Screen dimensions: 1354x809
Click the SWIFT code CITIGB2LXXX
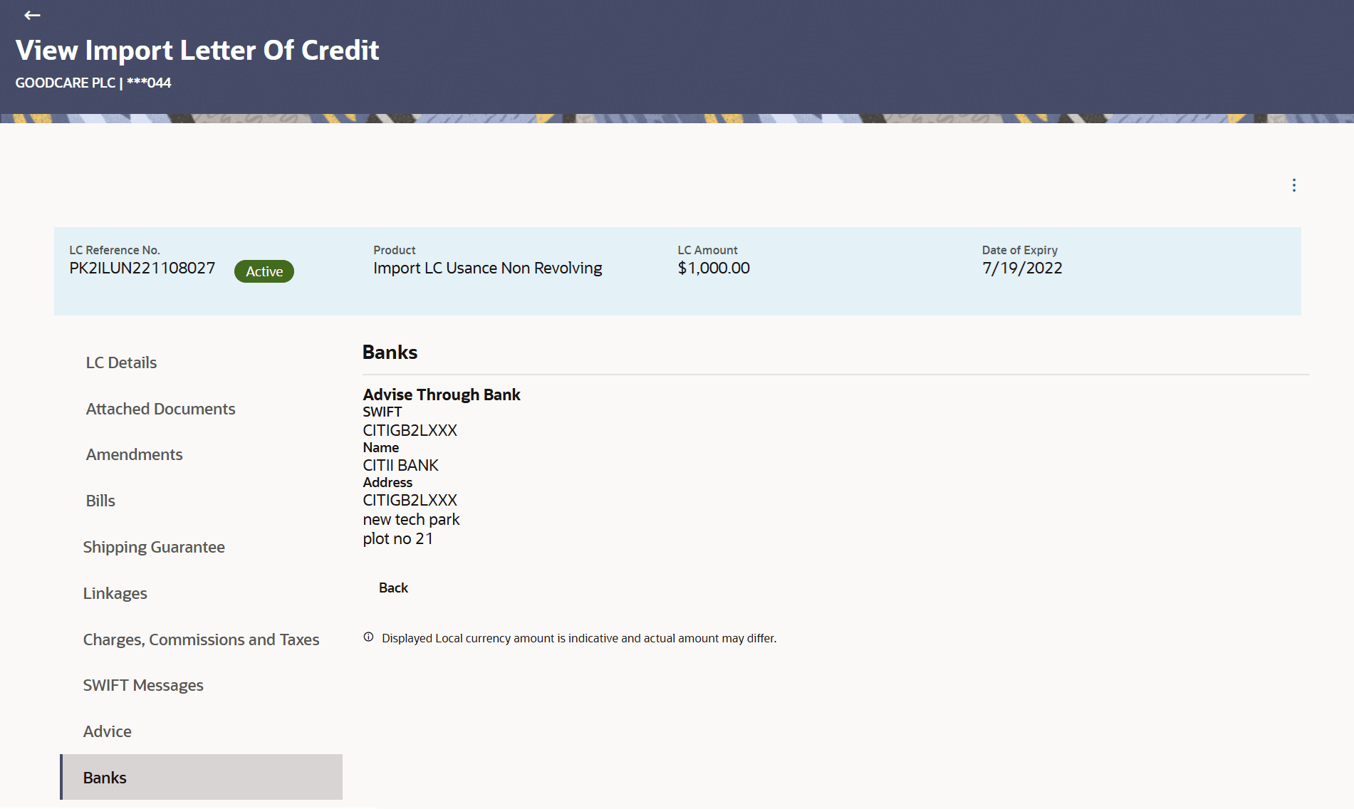click(410, 430)
